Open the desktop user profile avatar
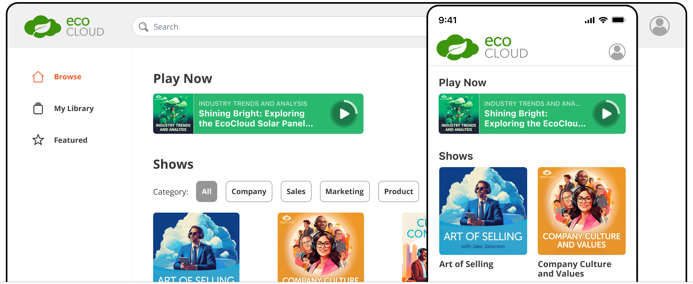 (659, 26)
